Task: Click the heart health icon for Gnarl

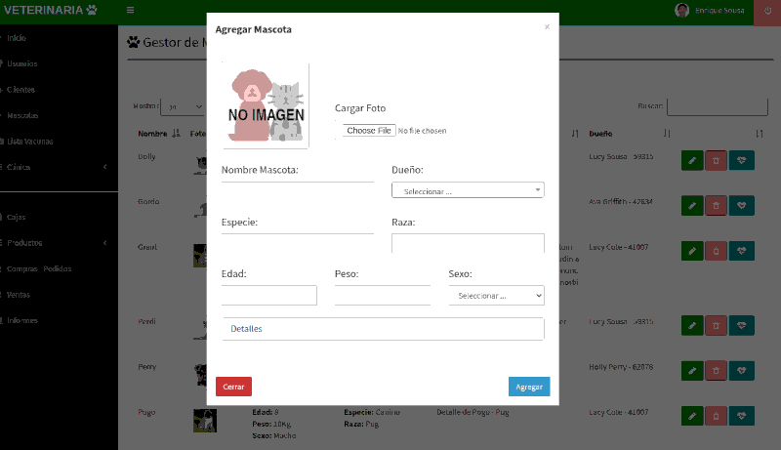Action: 742,252
